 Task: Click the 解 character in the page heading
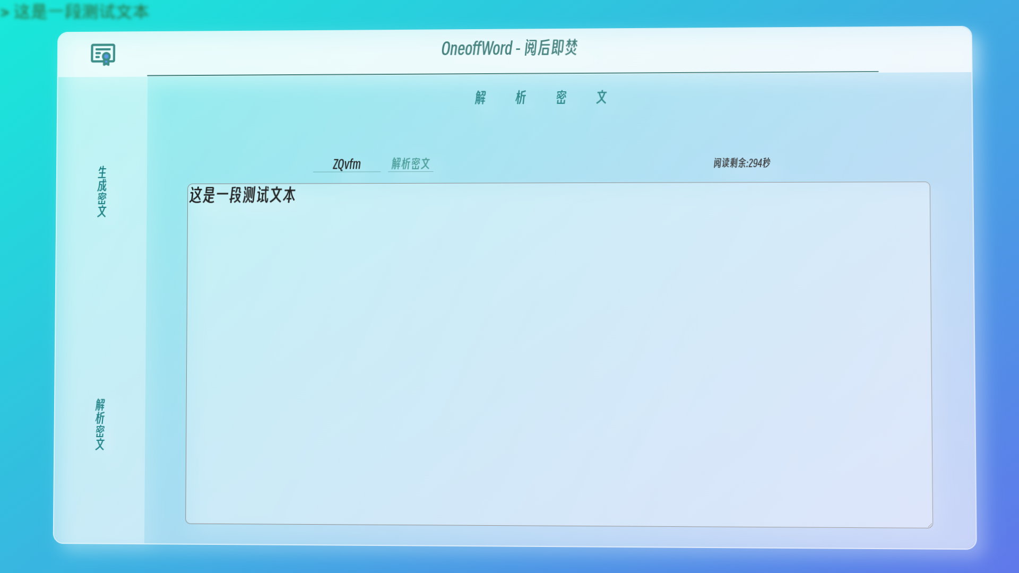480,98
